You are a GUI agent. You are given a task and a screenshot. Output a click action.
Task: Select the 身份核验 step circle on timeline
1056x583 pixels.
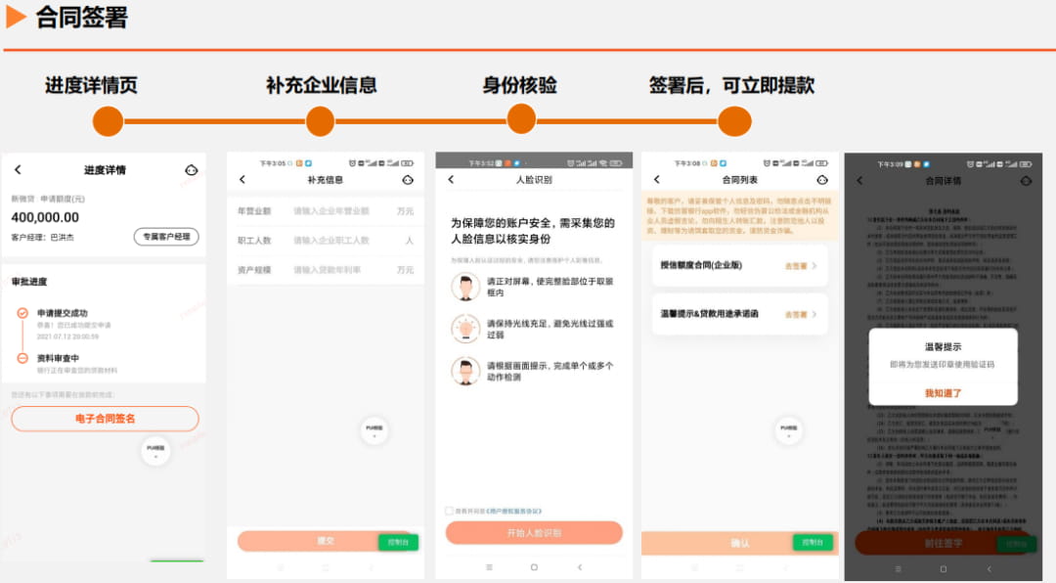(521, 120)
